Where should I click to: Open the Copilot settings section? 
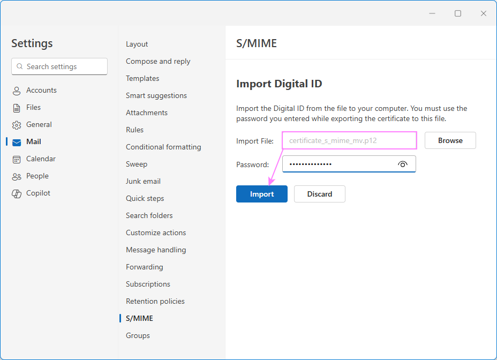point(37,193)
